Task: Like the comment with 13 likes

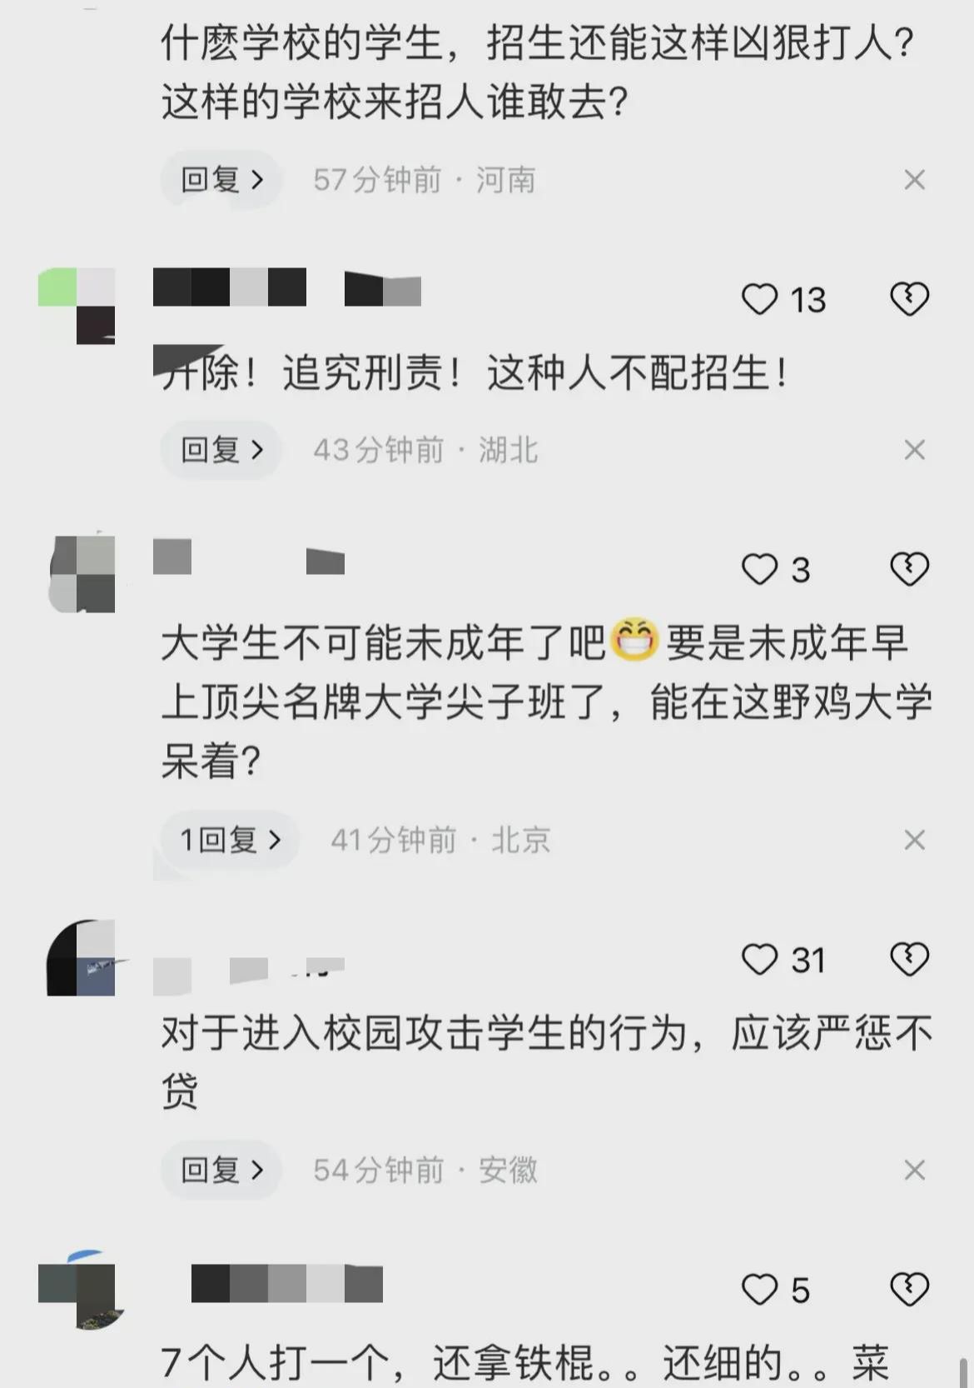Action: click(759, 299)
